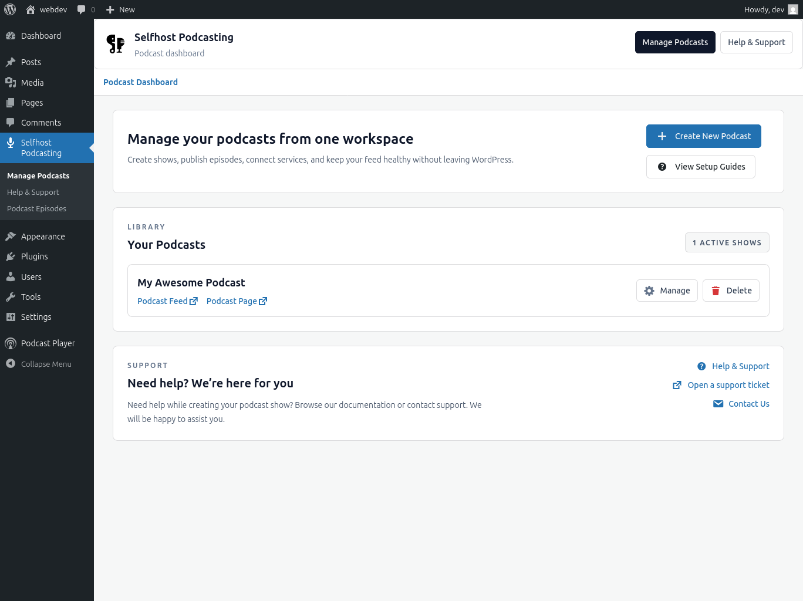Click the Collapse Menu arrow
Image resolution: width=803 pixels, height=601 pixels.
(x=11, y=364)
